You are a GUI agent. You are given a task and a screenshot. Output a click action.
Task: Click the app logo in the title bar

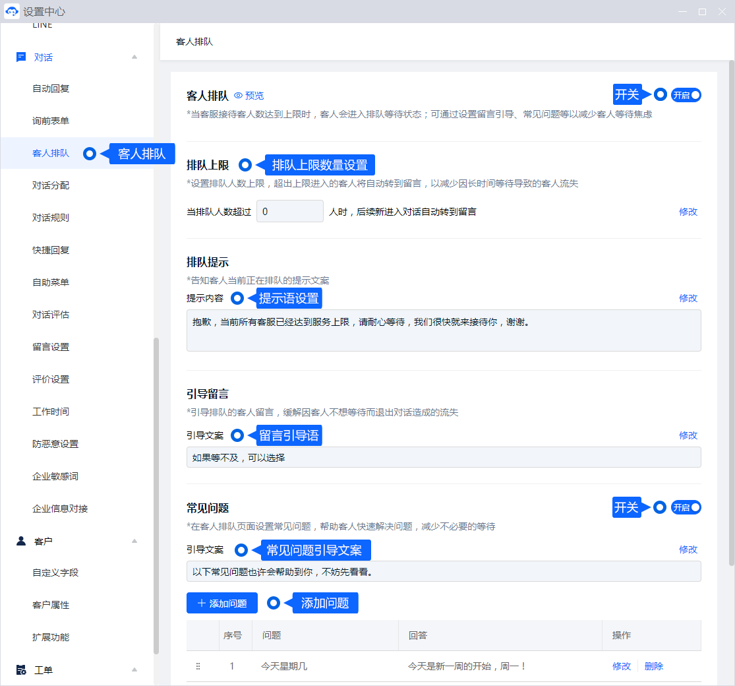click(12, 12)
